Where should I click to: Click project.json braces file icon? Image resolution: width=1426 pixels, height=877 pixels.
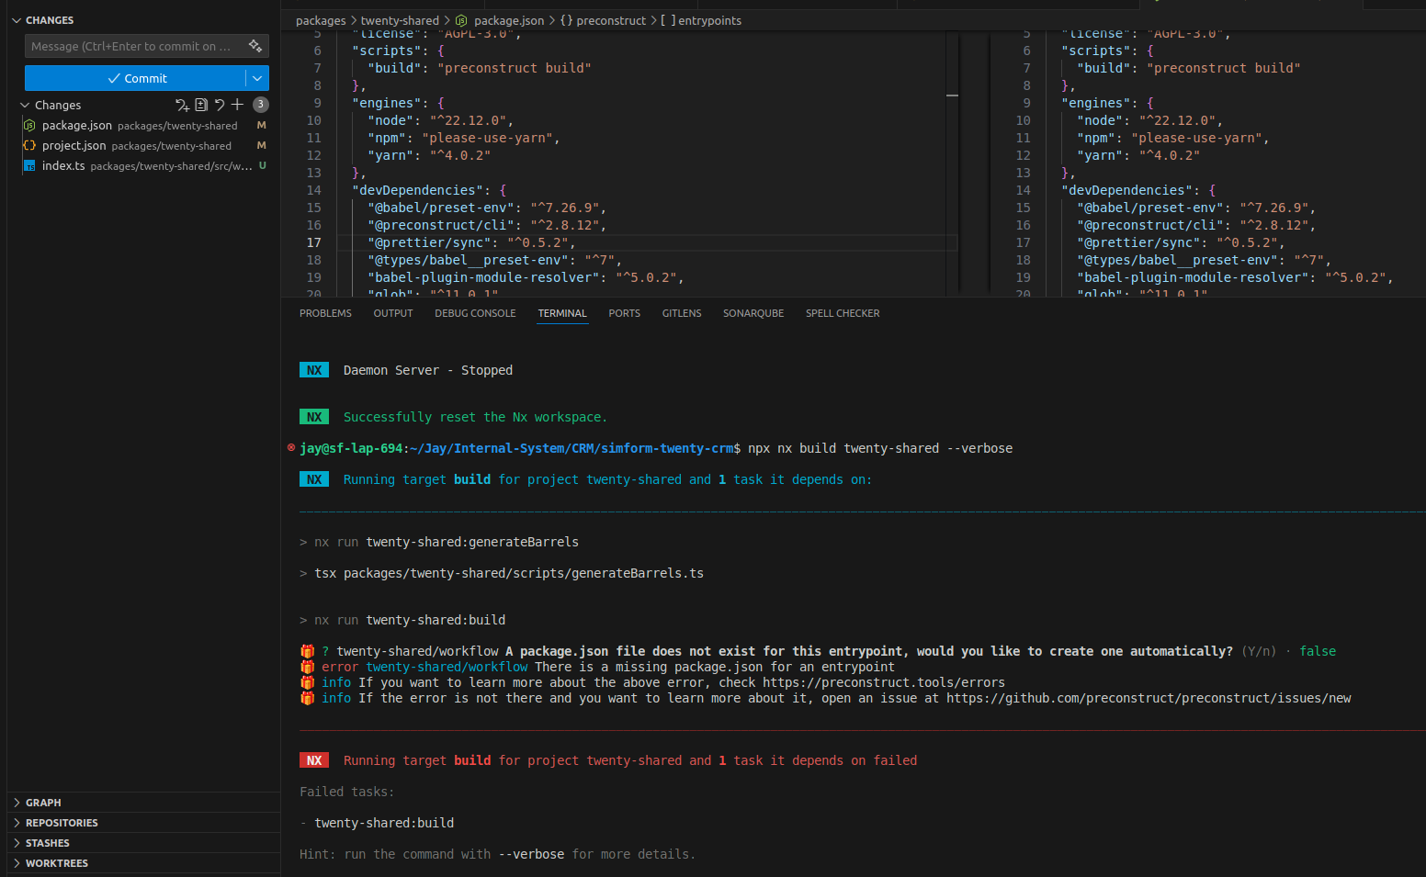pos(29,145)
